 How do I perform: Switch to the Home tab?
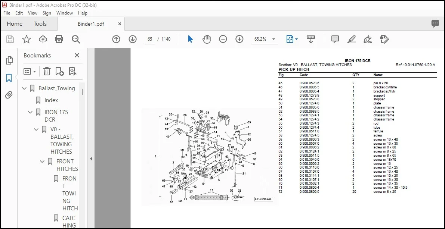[15, 24]
